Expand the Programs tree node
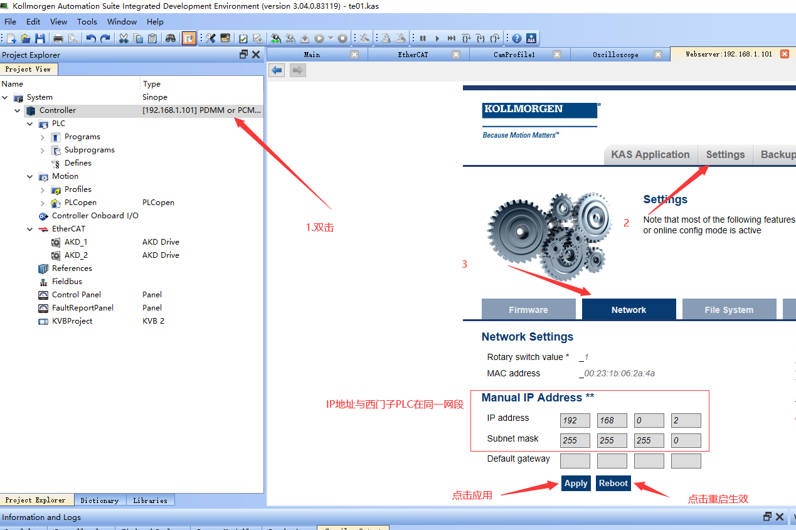This screenshot has height=530, width=796. click(x=43, y=137)
